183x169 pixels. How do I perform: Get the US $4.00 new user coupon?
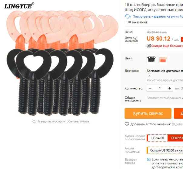coord(175,138)
